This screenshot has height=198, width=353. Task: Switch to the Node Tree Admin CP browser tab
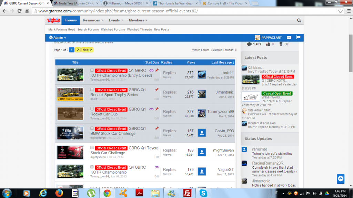pyautogui.click(x=77, y=3)
